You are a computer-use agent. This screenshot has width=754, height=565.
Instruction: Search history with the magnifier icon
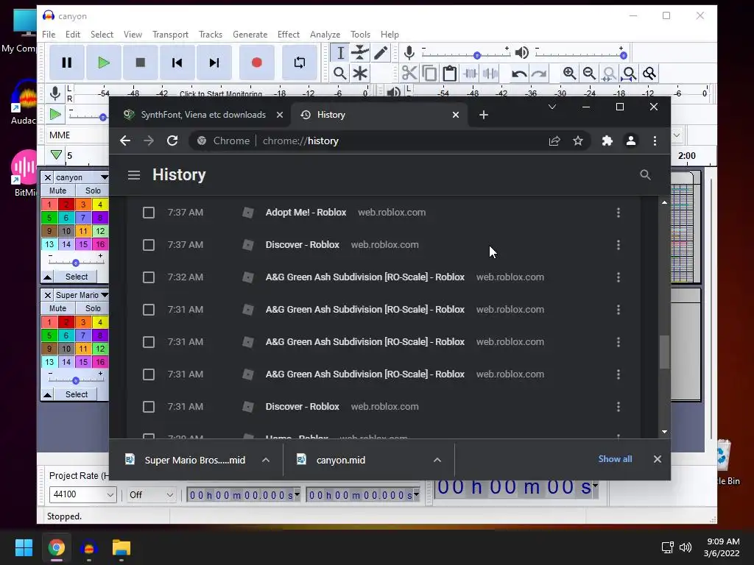click(x=645, y=175)
